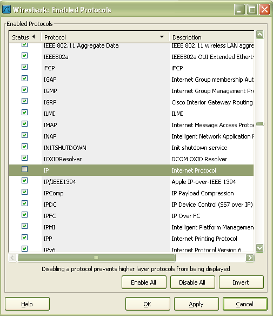
Task: Select the IEEE802a protocol name
Action: 56,57
